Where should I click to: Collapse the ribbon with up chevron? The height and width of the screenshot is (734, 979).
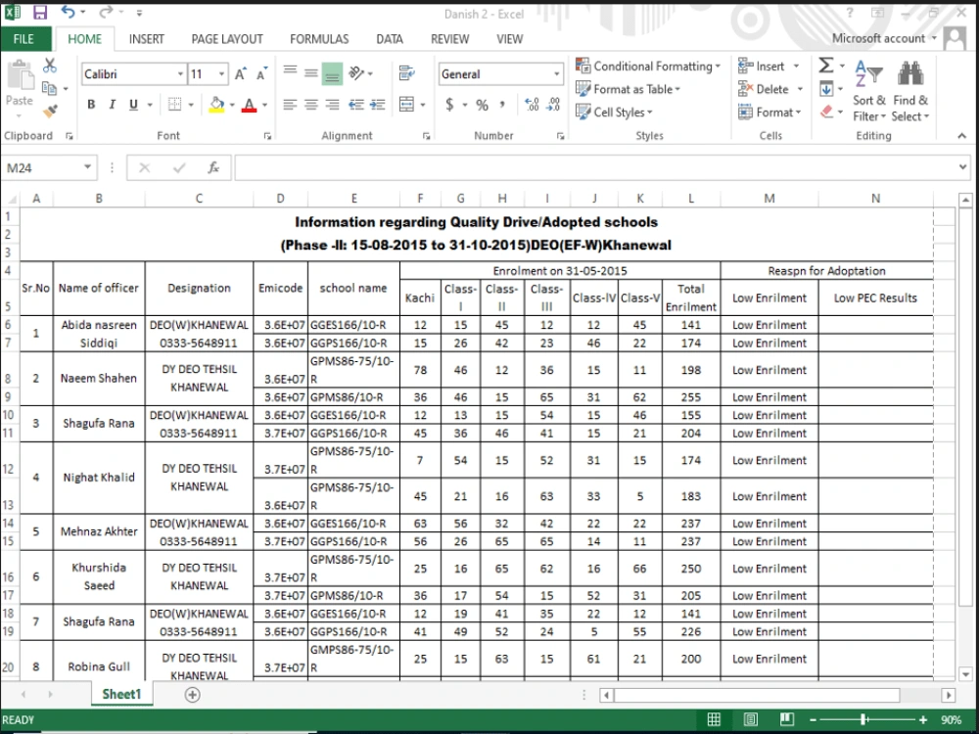(961, 135)
